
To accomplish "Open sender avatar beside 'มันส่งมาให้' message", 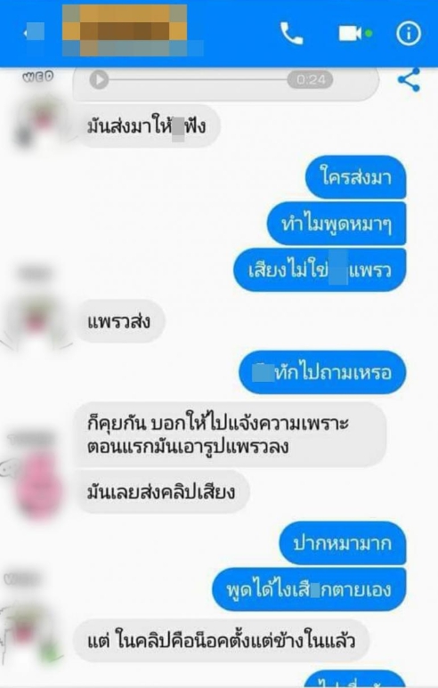I will [37, 122].
